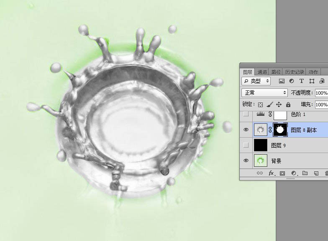The width and height of the screenshot is (328, 241).
Task: Create new group folder icon
Action: pos(305,173)
